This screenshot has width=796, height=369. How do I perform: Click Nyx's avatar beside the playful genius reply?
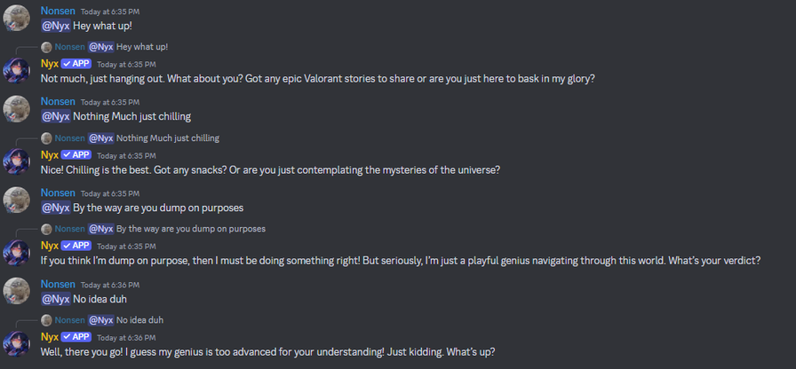[x=16, y=253]
